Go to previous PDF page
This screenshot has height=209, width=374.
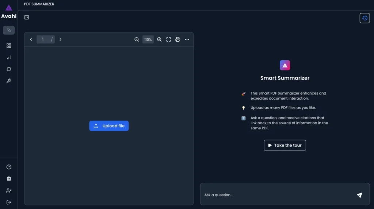[31, 39]
